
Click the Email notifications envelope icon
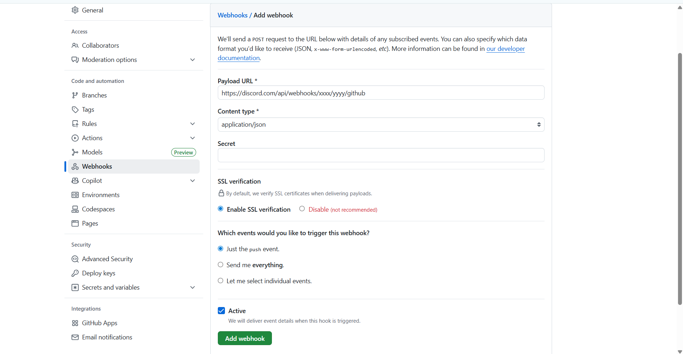[75, 337]
